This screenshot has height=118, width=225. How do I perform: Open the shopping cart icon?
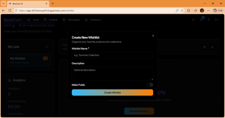(201, 20)
